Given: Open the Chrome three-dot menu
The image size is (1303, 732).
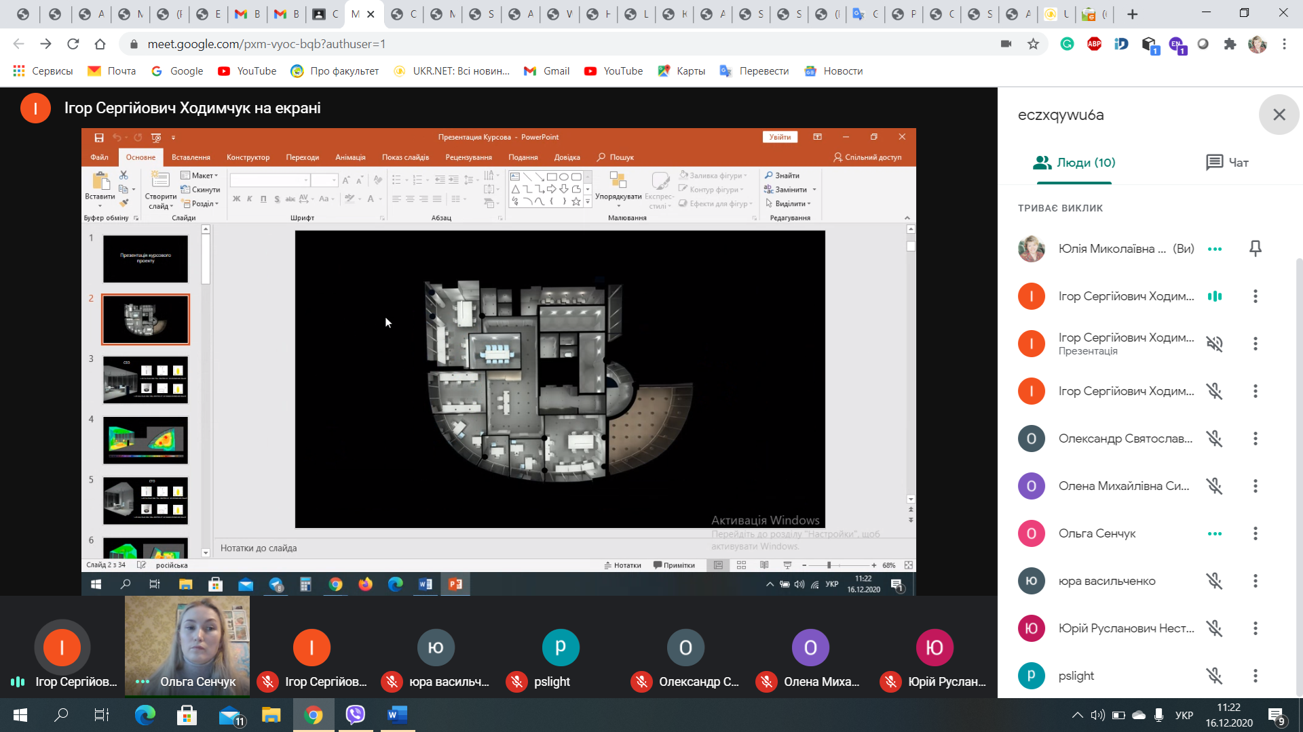Looking at the screenshot, I should 1284,44.
